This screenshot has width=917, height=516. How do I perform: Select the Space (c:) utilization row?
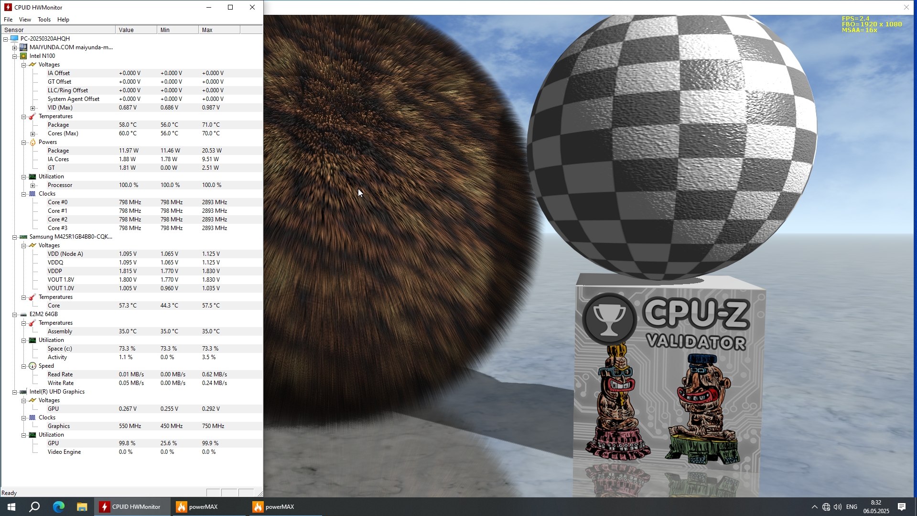pyautogui.click(x=131, y=349)
